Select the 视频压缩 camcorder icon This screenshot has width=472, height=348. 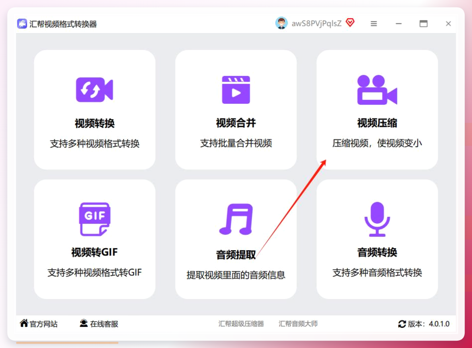point(377,90)
